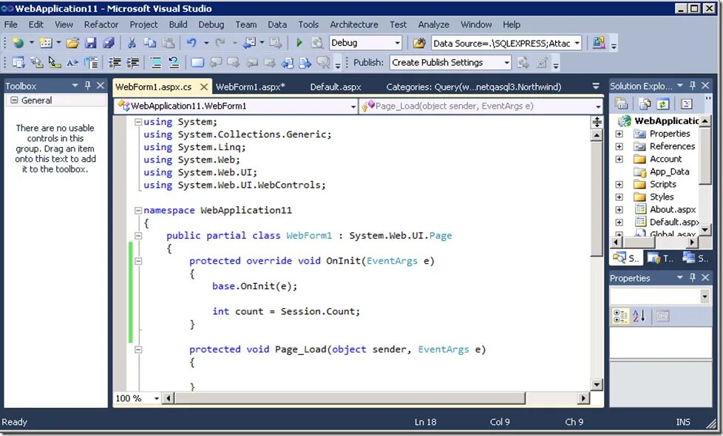Click the Paste clipboard icon
This screenshot has width=723, height=436.
coord(169,43)
